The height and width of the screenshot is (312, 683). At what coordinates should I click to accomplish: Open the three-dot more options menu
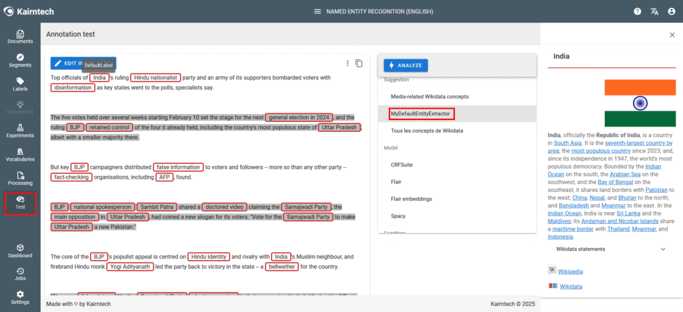tap(348, 63)
